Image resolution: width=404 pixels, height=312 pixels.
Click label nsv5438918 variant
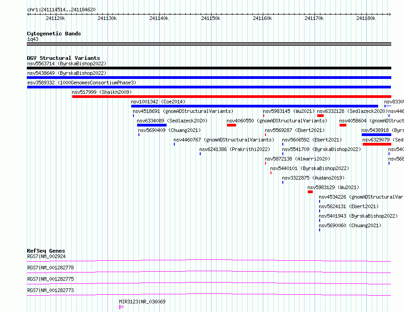(x=383, y=130)
